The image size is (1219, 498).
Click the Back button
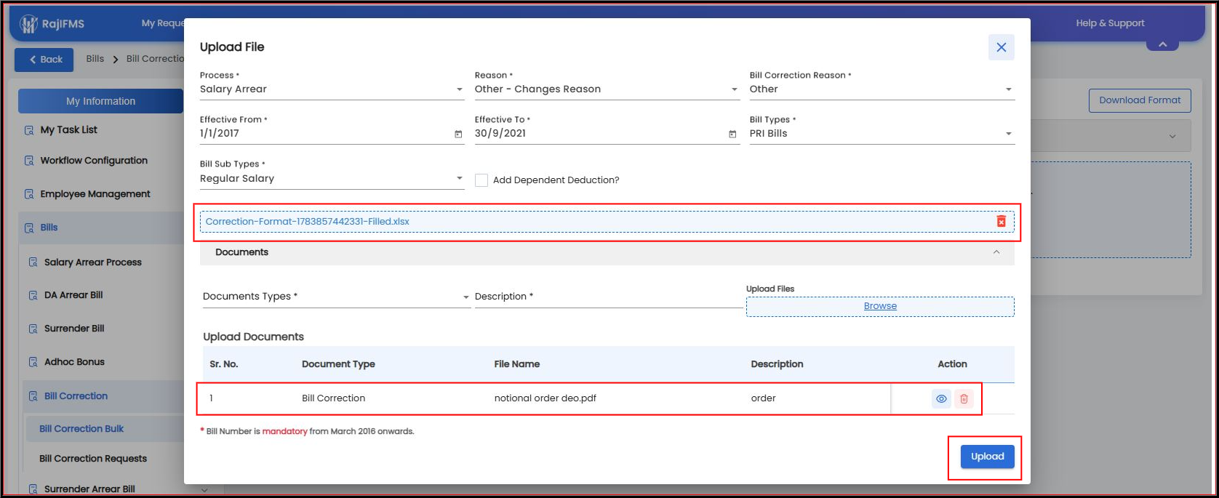(x=44, y=60)
